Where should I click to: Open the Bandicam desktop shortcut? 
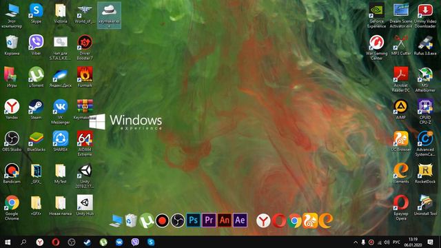[x=12, y=174]
